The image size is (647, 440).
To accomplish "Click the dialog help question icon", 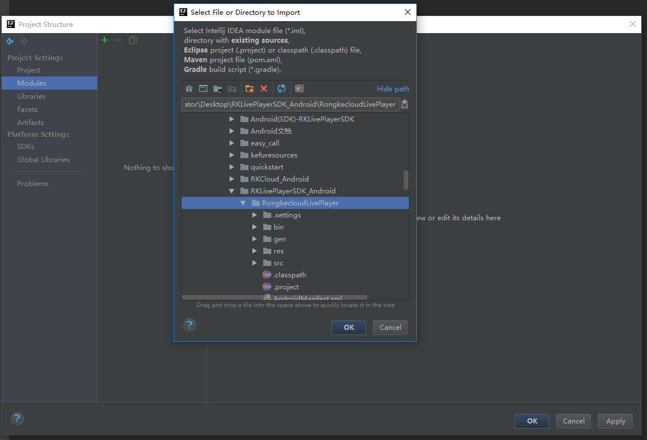I will click(x=190, y=325).
